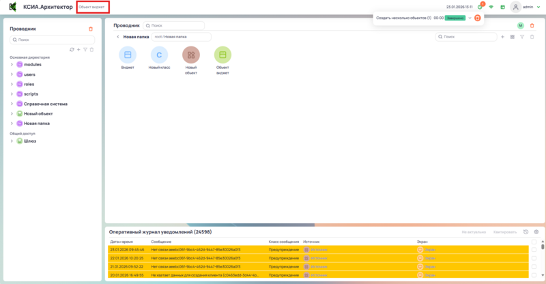Expand the modules folder in tree
Image resolution: width=546 pixels, height=284 pixels.
[12, 64]
